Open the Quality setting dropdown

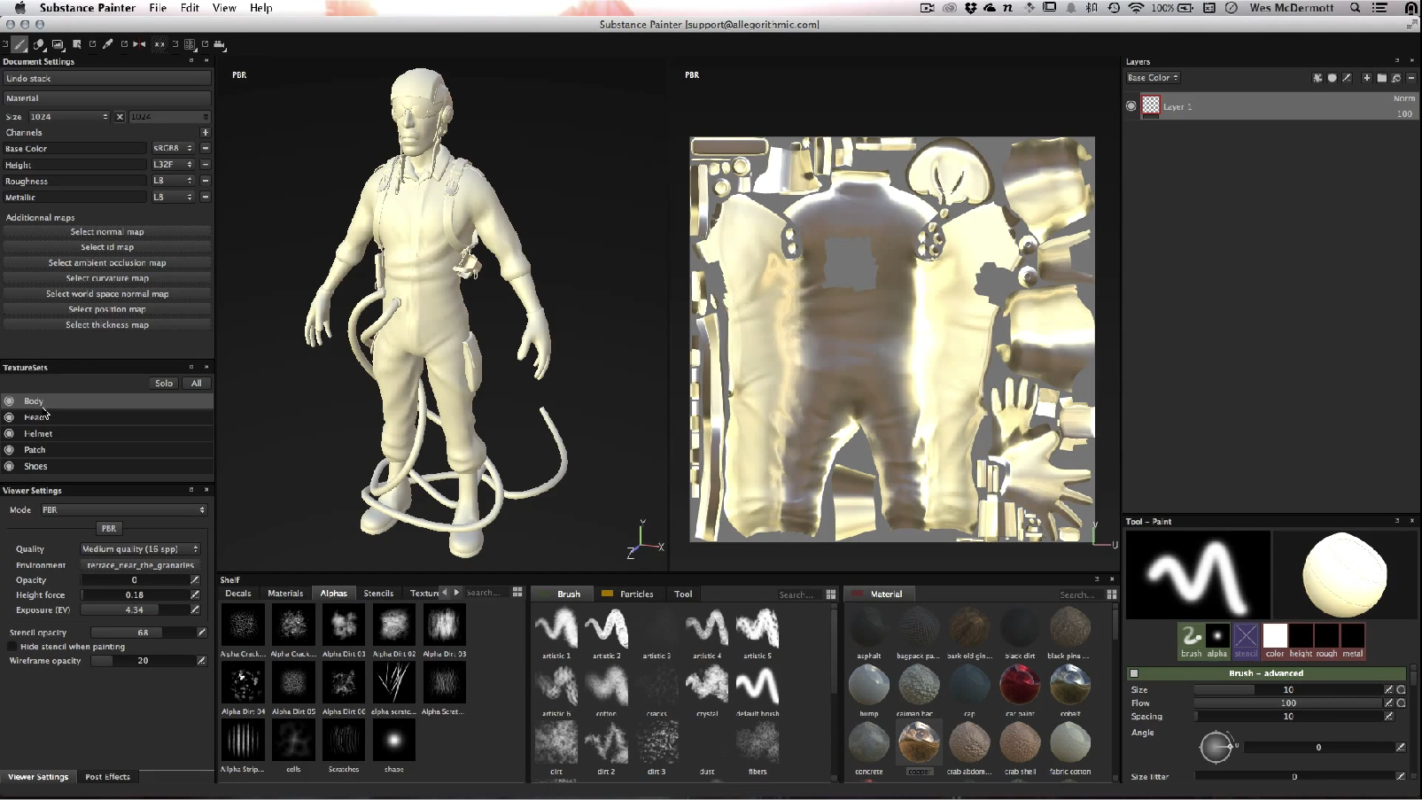[x=140, y=549]
